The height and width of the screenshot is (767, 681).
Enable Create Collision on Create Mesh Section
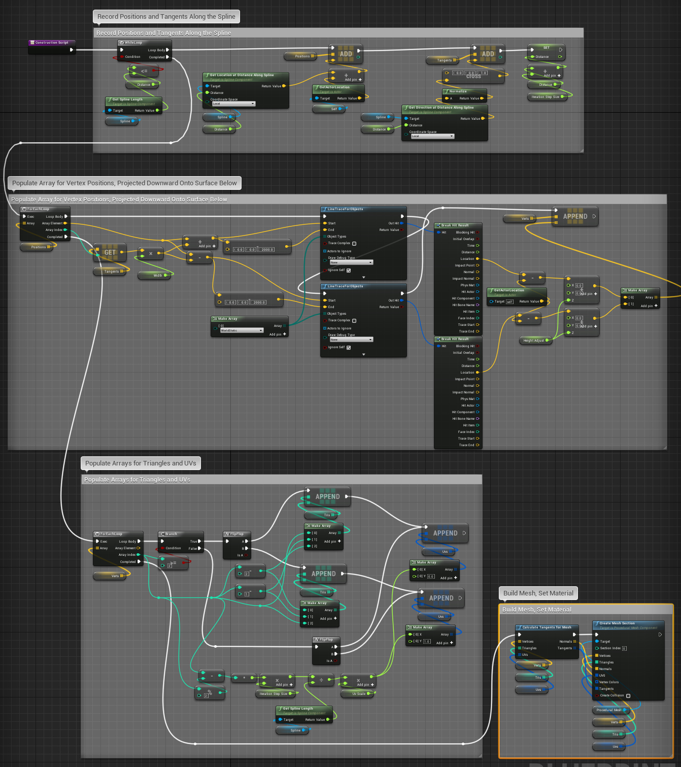point(628,696)
